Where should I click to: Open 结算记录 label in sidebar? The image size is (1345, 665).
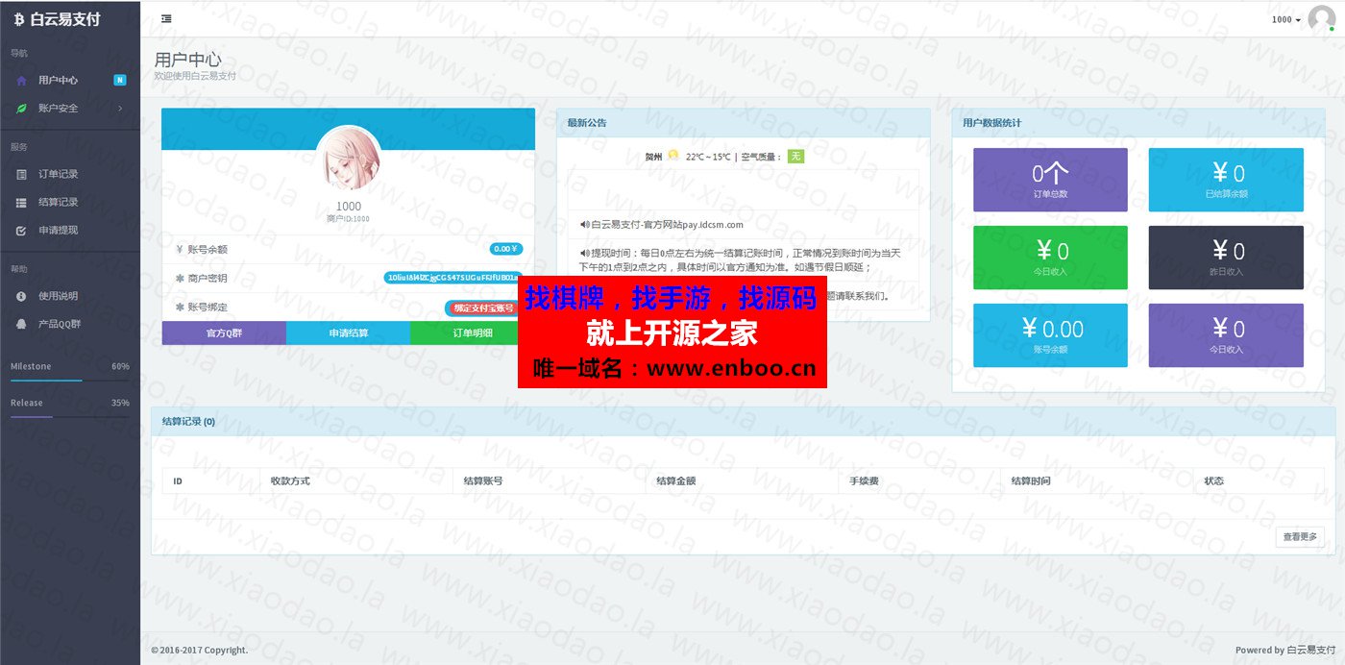58,203
